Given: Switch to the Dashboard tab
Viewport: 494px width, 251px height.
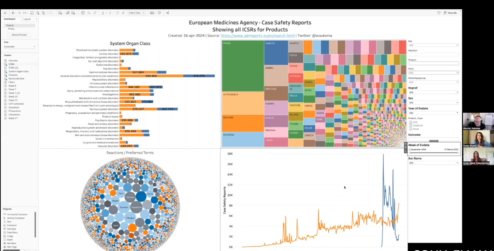Looking at the screenshot, I should coord(10,19).
